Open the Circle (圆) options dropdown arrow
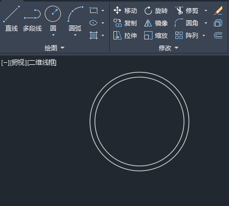 coord(53,35)
